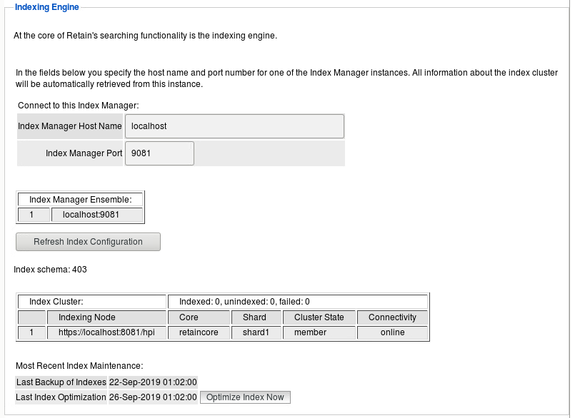Select the Cluster State column header
The image size is (575, 418).
pos(319,317)
